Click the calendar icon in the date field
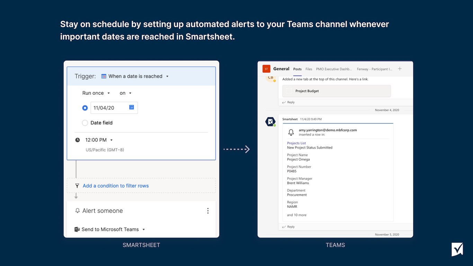Screen dimensions: 473x266 (x=132, y=107)
